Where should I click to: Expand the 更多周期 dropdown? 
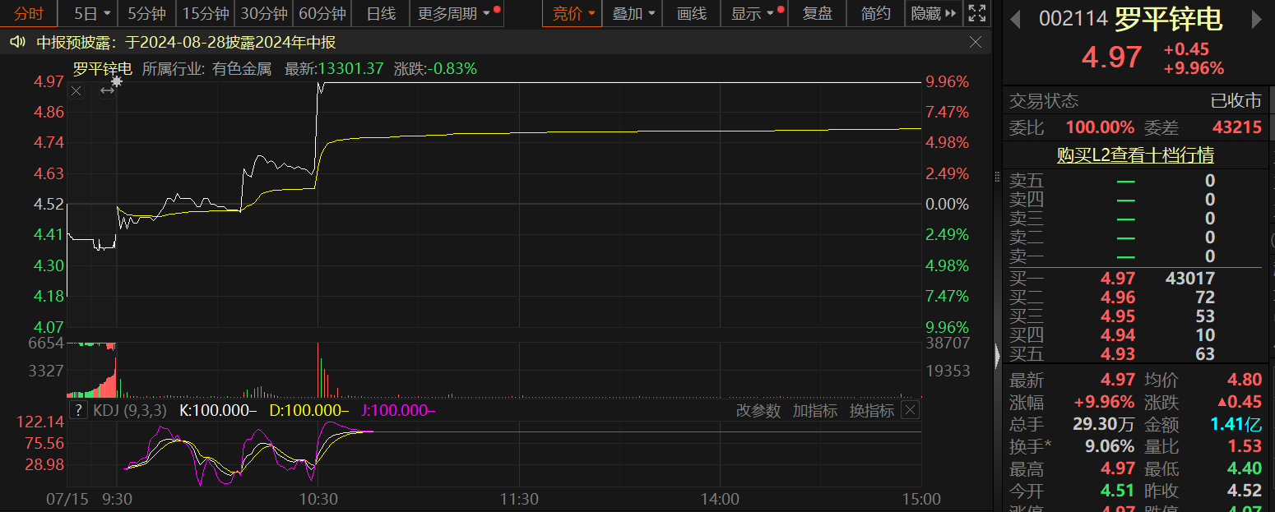click(x=454, y=13)
